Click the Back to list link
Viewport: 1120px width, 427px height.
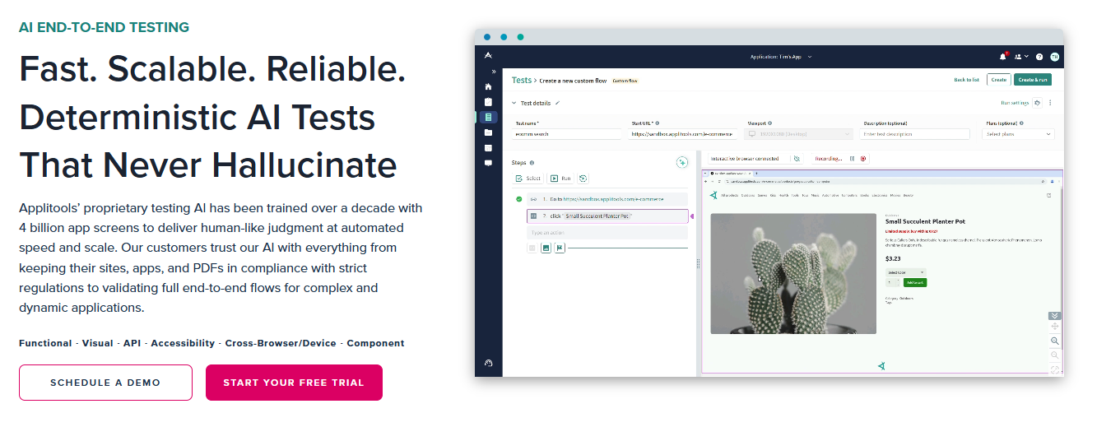pos(966,80)
